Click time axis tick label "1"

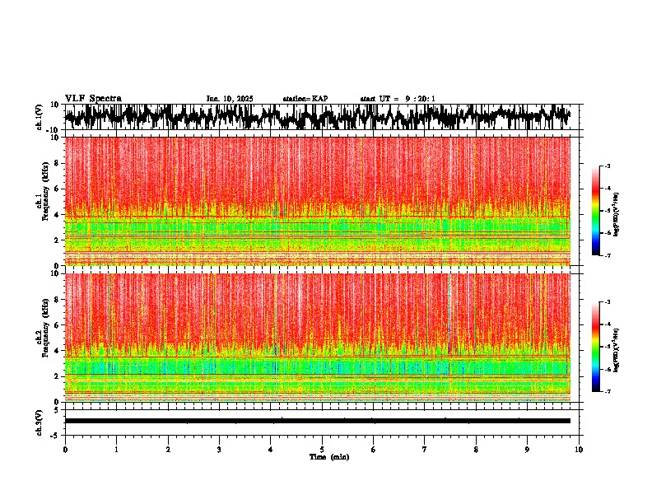pyautogui.click(x=116, y=450)
